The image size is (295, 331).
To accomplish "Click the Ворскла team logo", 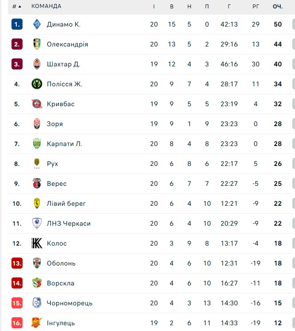I will pyautogui.click(x=37, y=283).
